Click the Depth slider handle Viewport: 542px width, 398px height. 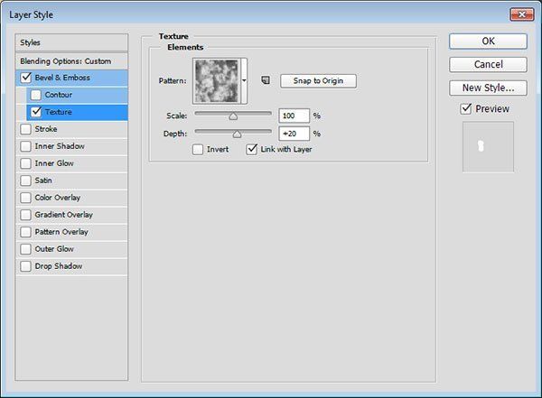click(x=237, y=134)
